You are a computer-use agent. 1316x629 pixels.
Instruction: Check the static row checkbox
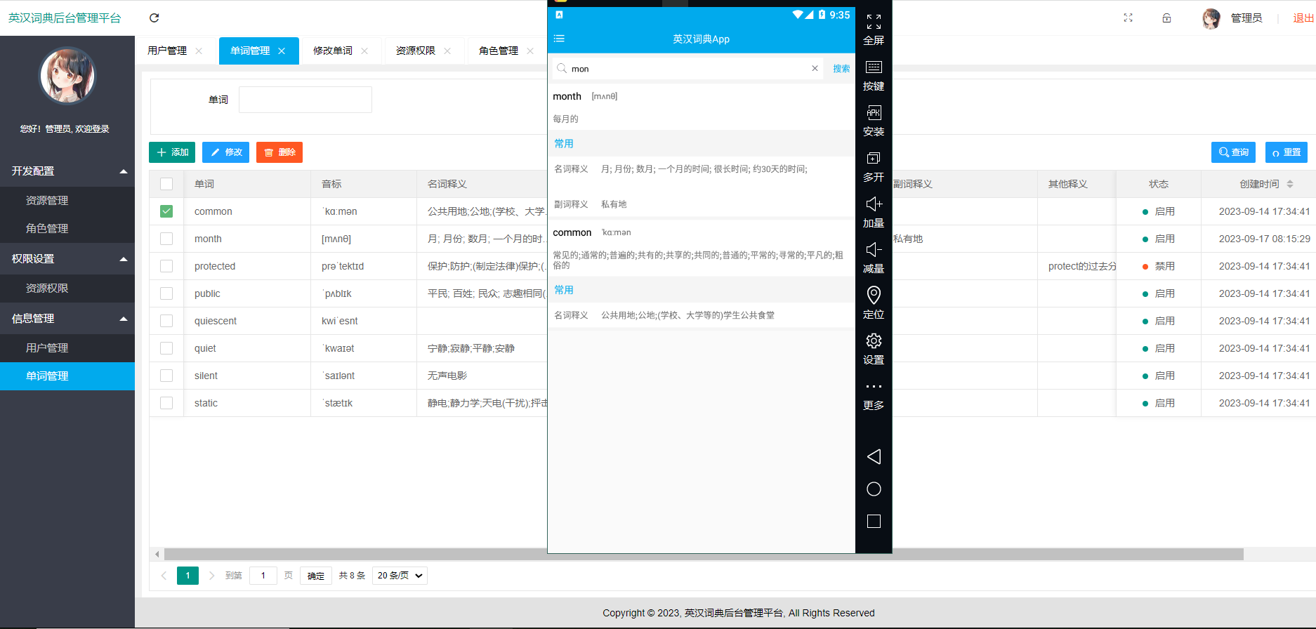(x=166, y=403)
